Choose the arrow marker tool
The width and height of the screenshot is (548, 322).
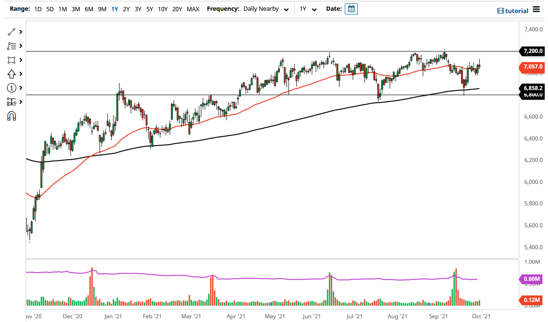[11, 74]
